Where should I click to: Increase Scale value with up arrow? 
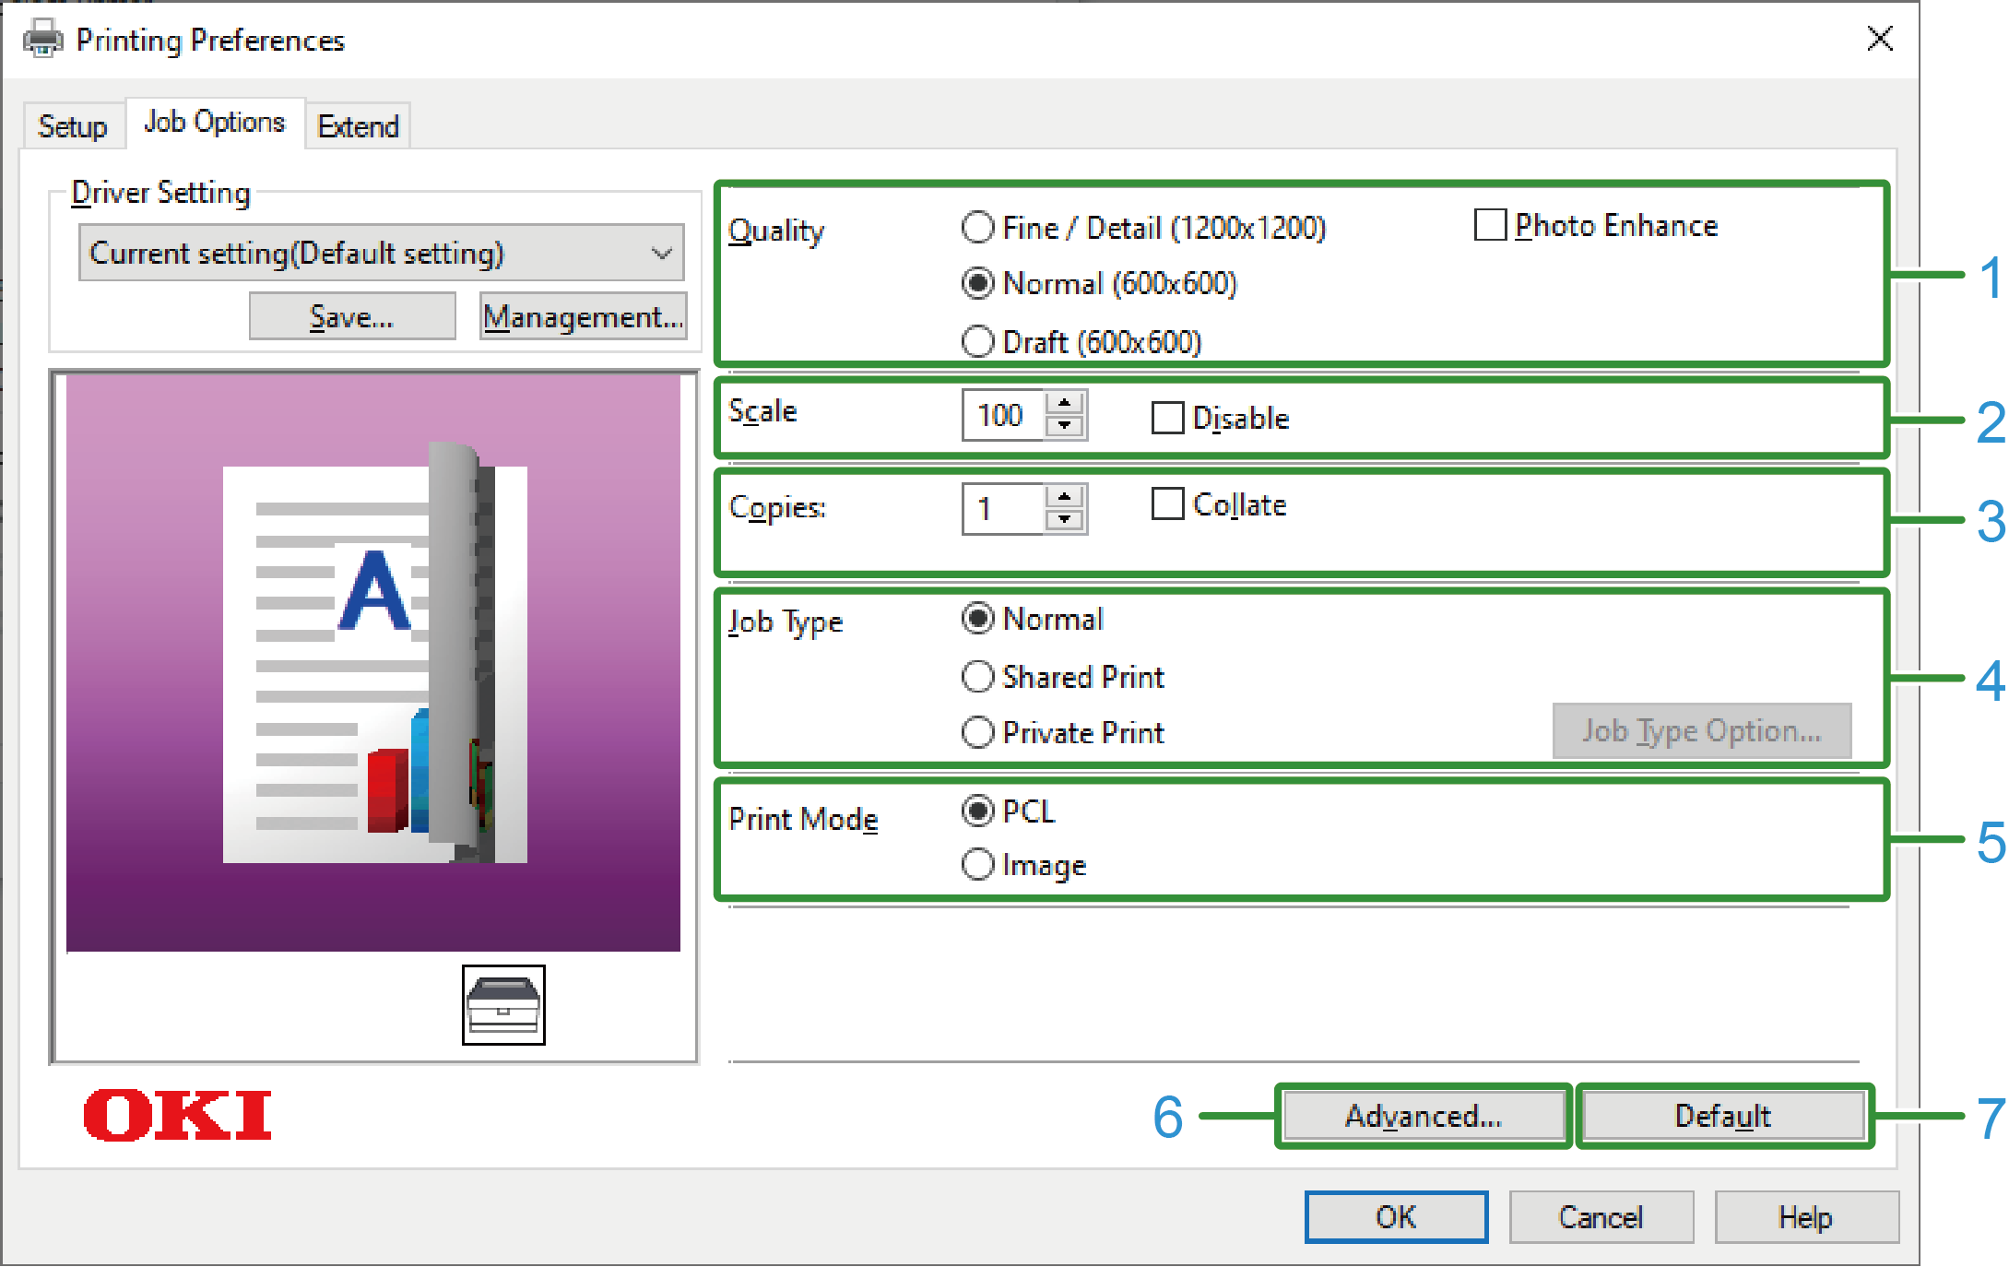click(1065, 404)
